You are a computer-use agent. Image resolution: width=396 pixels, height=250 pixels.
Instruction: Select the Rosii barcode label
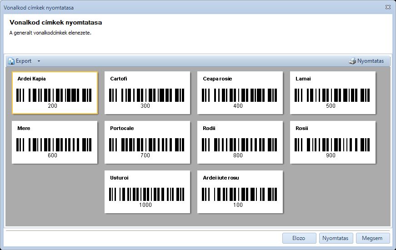[333, 142]
